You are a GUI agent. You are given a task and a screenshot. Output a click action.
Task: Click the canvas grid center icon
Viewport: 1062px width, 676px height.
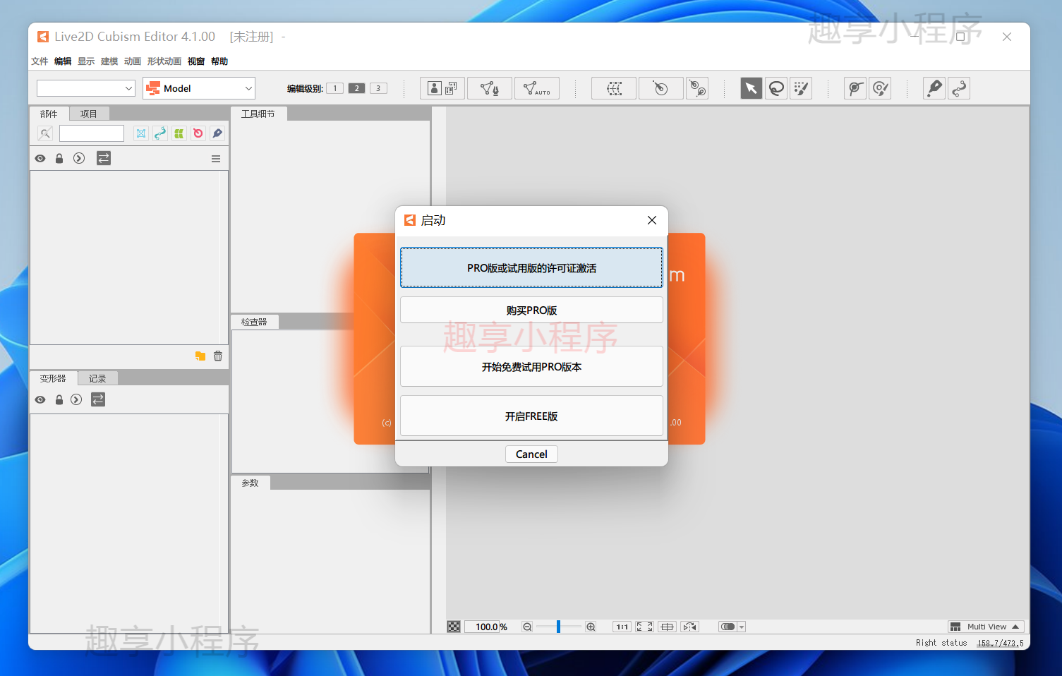pyautogui.click(x=667, y=627)
